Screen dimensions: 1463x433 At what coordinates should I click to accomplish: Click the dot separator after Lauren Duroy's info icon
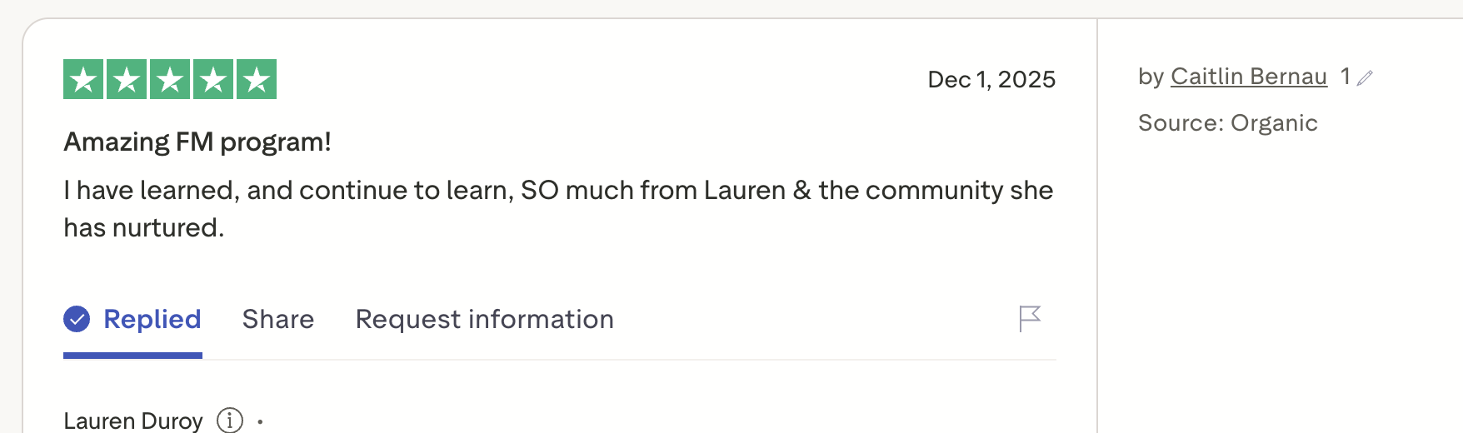pos(261,422)
